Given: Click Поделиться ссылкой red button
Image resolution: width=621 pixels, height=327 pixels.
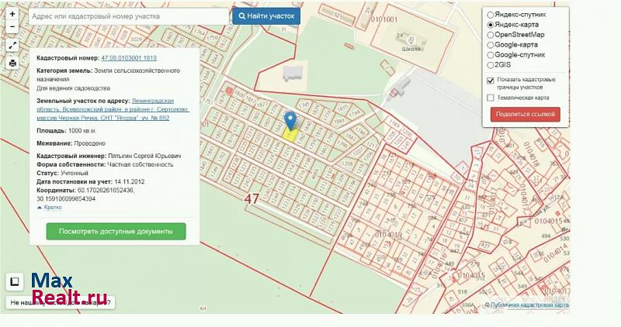Looking at the screenshot, I should pyautogui.click(x=525, y=115).
